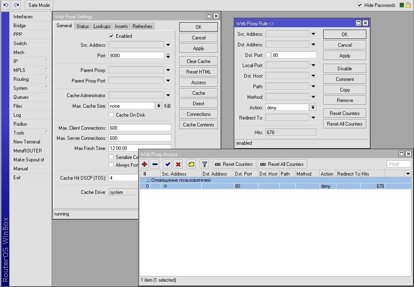414x287 pixels.
Task: Click the red plus Add rule icon
Action: coord(144,164)
